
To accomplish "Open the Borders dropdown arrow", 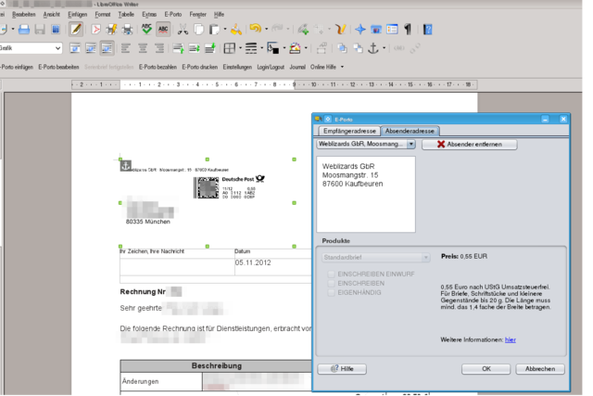I will (x=240, y=48).
